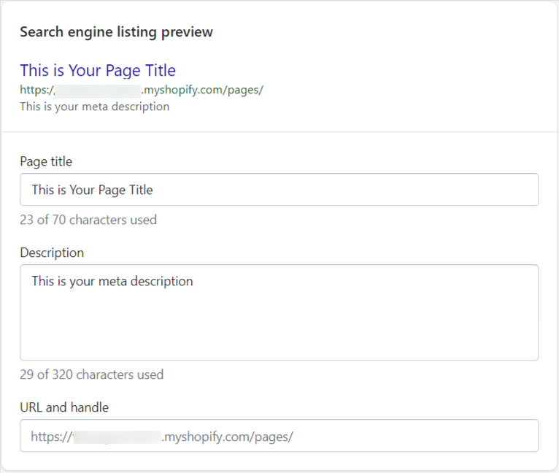Click the 'URL and handle' label
Viewport: 559px width, 473px height.
[x=64, y=407]
